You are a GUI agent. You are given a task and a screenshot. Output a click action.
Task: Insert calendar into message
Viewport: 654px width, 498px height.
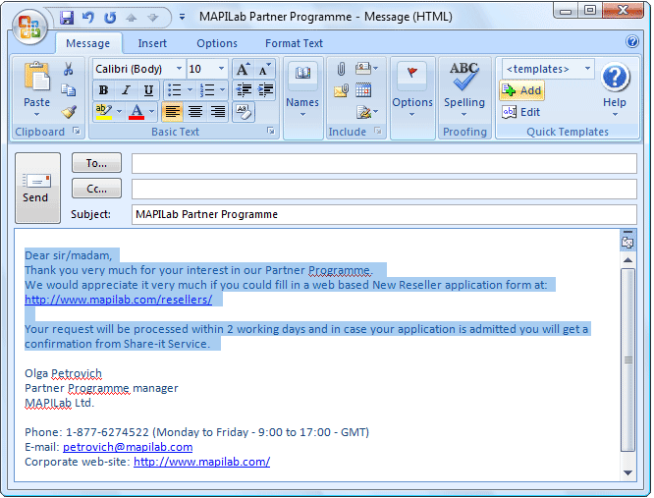coord(363,90)
